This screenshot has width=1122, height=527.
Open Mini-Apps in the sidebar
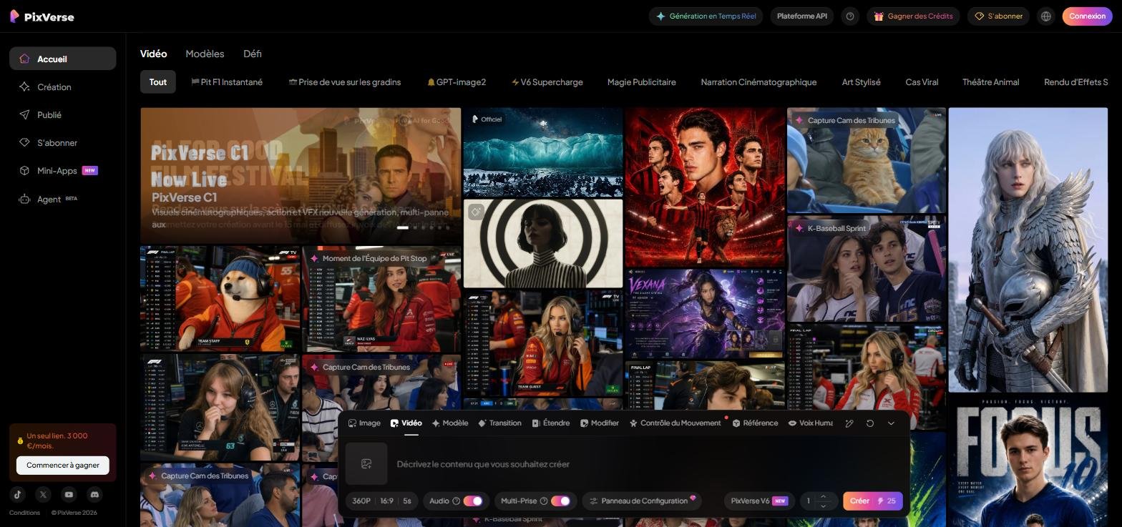pos(63,170)
